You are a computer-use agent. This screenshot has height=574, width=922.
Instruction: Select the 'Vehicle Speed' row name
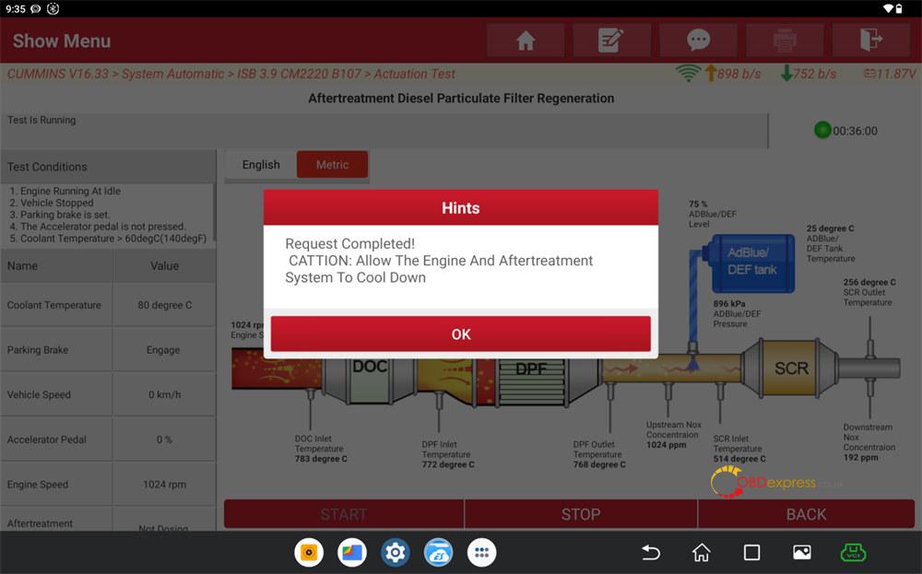click(x=39, y=394)
